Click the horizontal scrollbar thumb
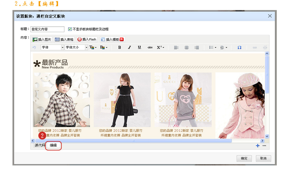Screen dimensions: 289x170 (x=133, y=141)
